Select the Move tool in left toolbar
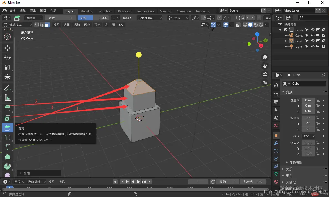This screenshot has height=197, width=329. click(7, 48)
